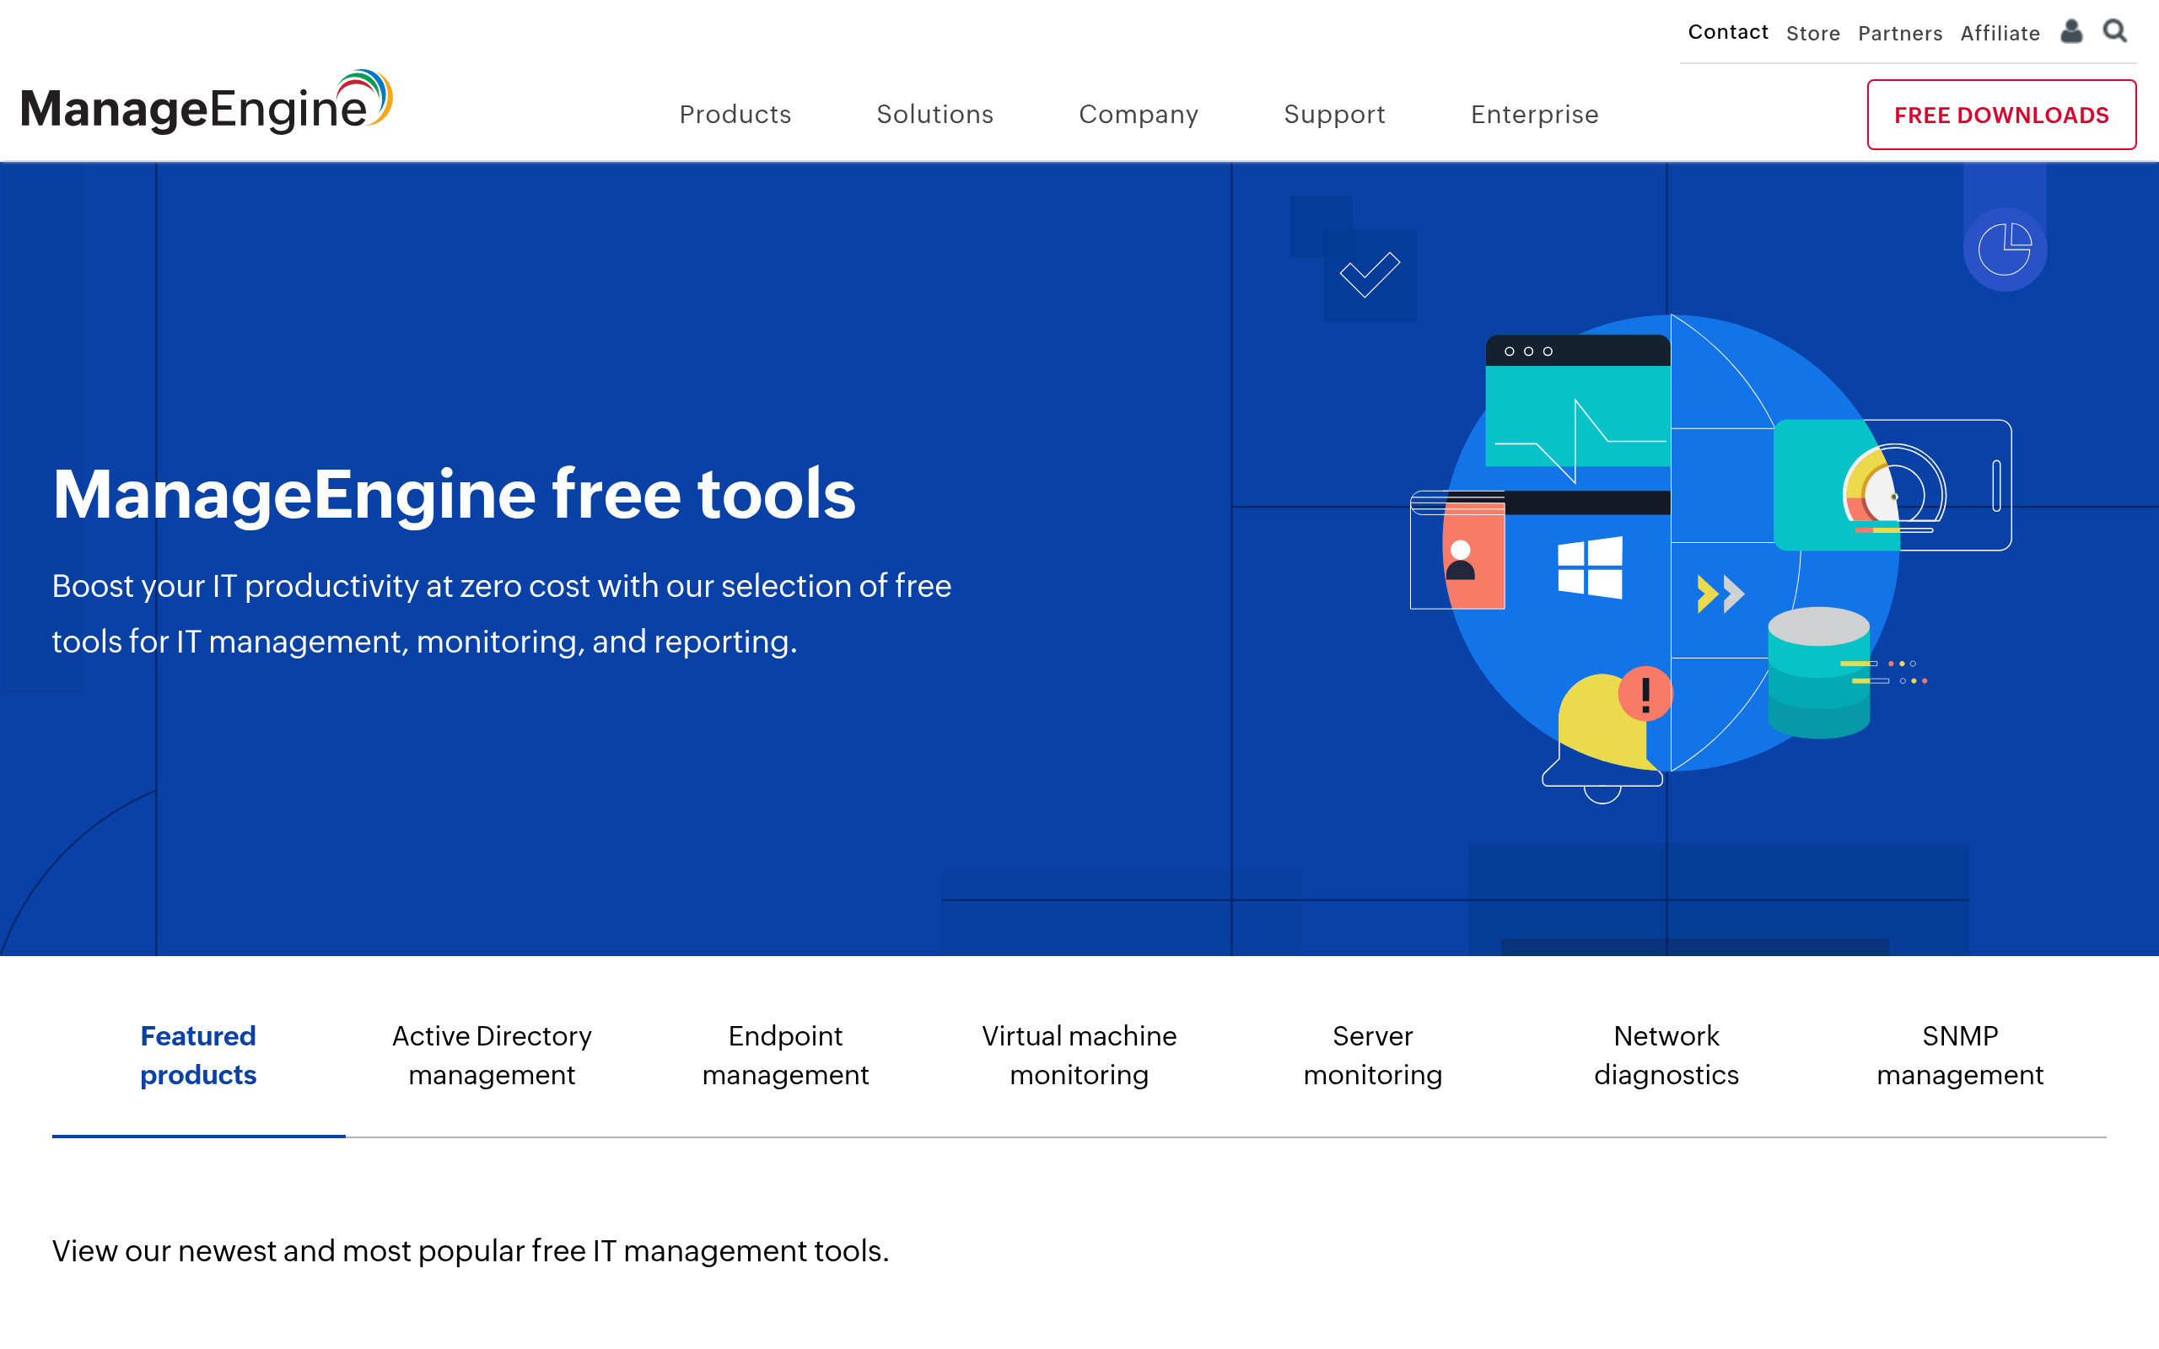This screenshot has width=2159, height=1349.
Task: Open the Solutions menu
Action: click(x=935, y=114)
